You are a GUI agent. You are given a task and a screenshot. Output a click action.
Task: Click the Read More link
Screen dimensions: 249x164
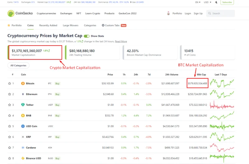pos(121,42)
